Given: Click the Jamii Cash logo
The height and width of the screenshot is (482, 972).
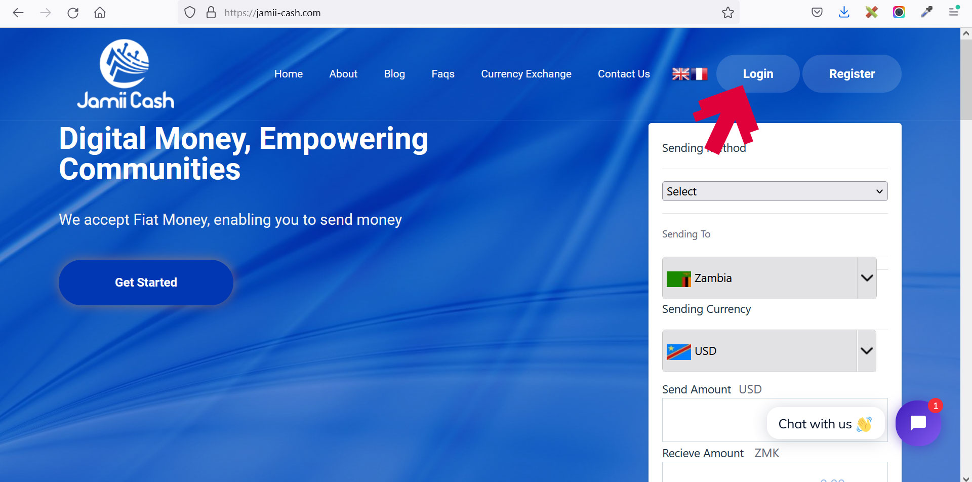Looking at the screenshot, I should (x=125, y=74).
